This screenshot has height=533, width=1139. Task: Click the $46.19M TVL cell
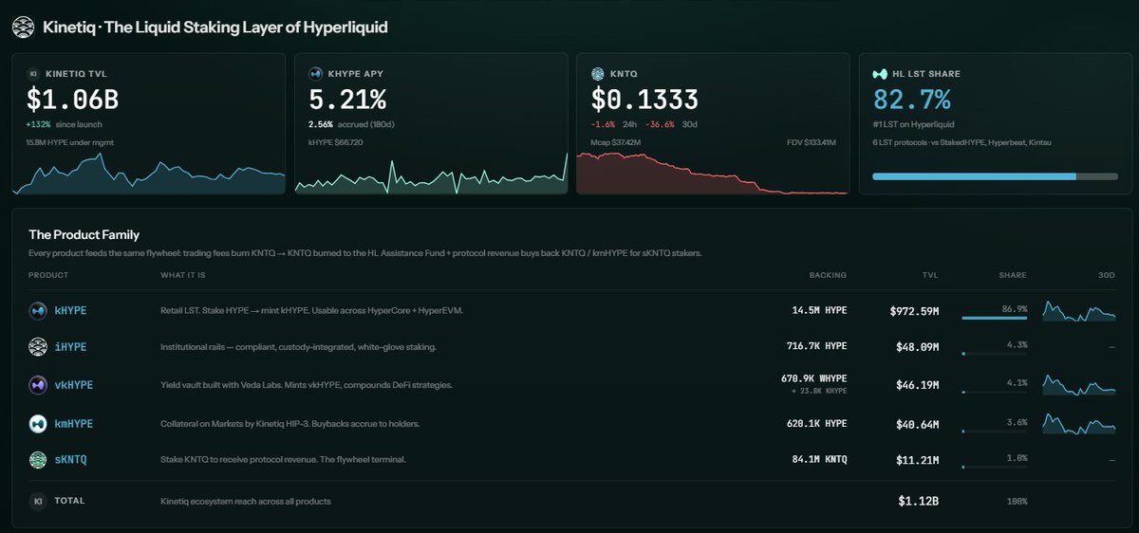coord(917,385)
